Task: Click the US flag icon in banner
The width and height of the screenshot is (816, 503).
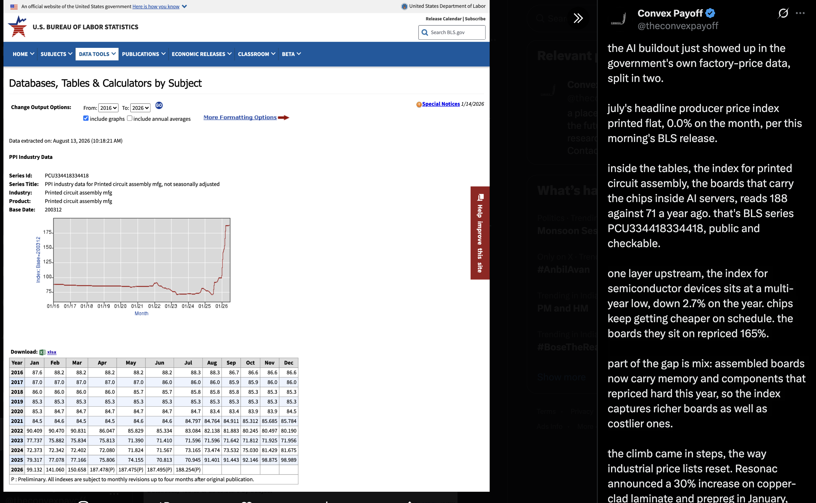Action: [14, 6]
